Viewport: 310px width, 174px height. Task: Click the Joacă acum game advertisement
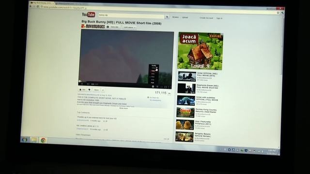pyautogui.click(x=201, y=51)
